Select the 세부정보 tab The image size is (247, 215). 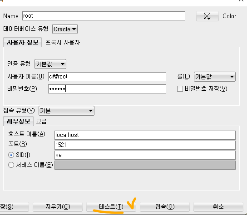point(18,121)
